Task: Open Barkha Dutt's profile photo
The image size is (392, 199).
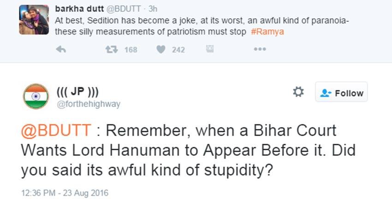Action: (x=34, y=20)
